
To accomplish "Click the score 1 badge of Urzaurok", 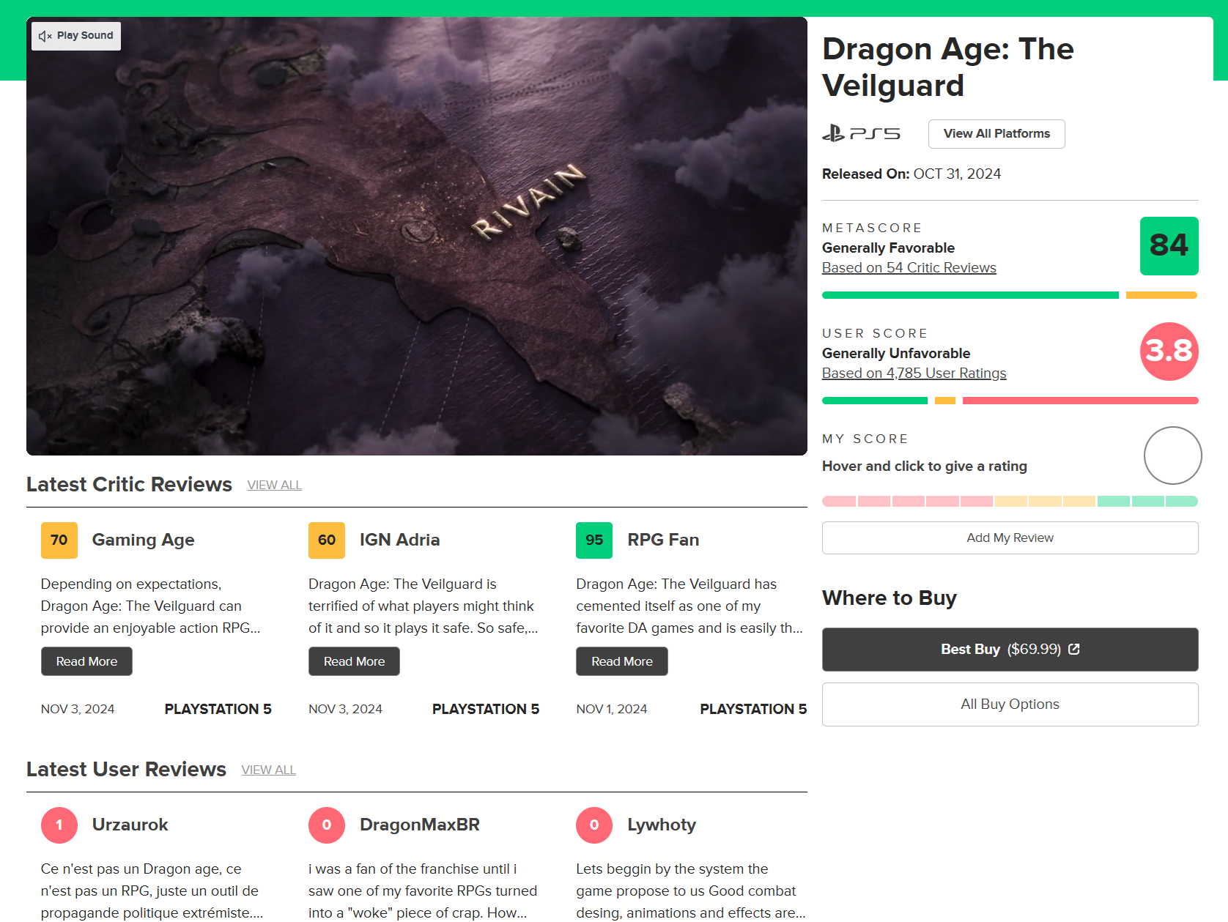I will coord(59,825).
